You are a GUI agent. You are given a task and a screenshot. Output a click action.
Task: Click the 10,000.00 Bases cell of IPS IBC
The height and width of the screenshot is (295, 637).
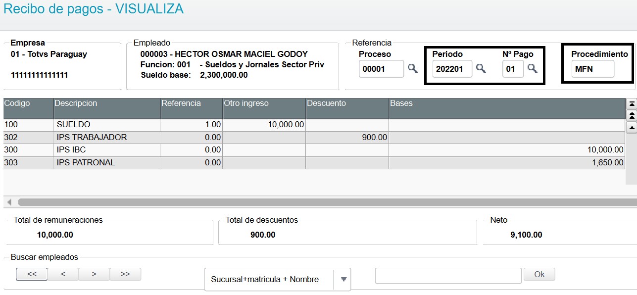(507, 150)
